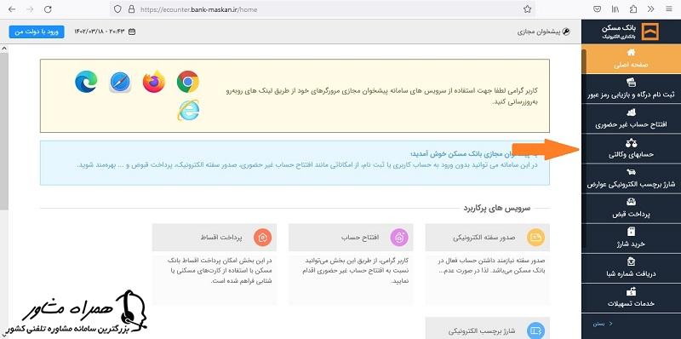The width and height of the screenshot is (681, 339).
Task: Open شارژ برچسب الکترونیکی عوارض in sidebar
Action: 631,178
